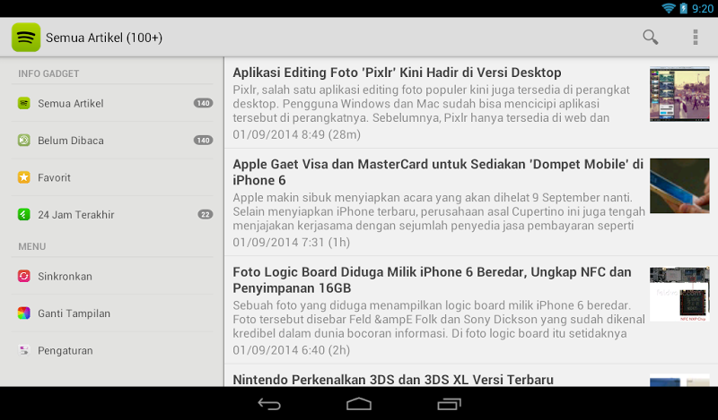Click the MENU section header
Screen dimensions: 718x420
32,246
